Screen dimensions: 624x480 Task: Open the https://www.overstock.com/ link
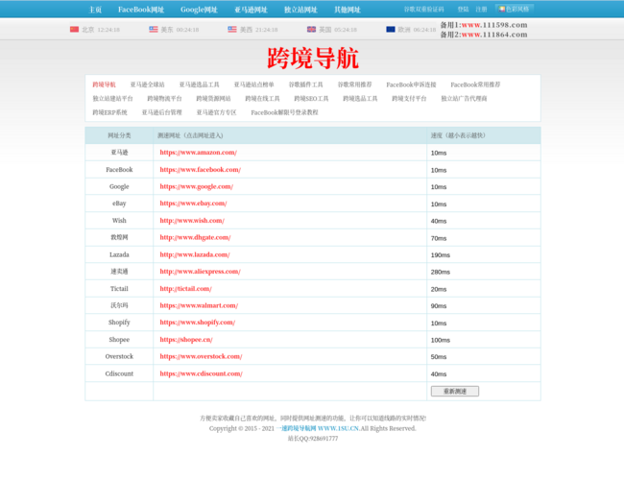[201, 356]
